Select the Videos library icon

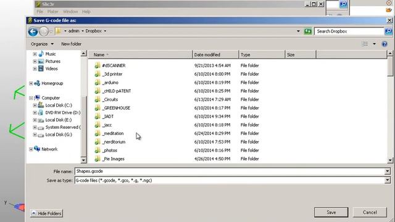(41, 68)
